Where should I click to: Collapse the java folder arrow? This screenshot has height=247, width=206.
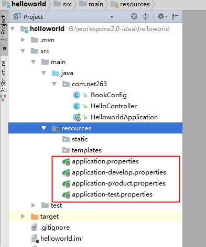(44, 73)
